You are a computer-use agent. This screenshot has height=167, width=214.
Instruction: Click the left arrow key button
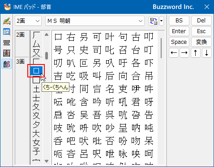click(x=174, y=53)
